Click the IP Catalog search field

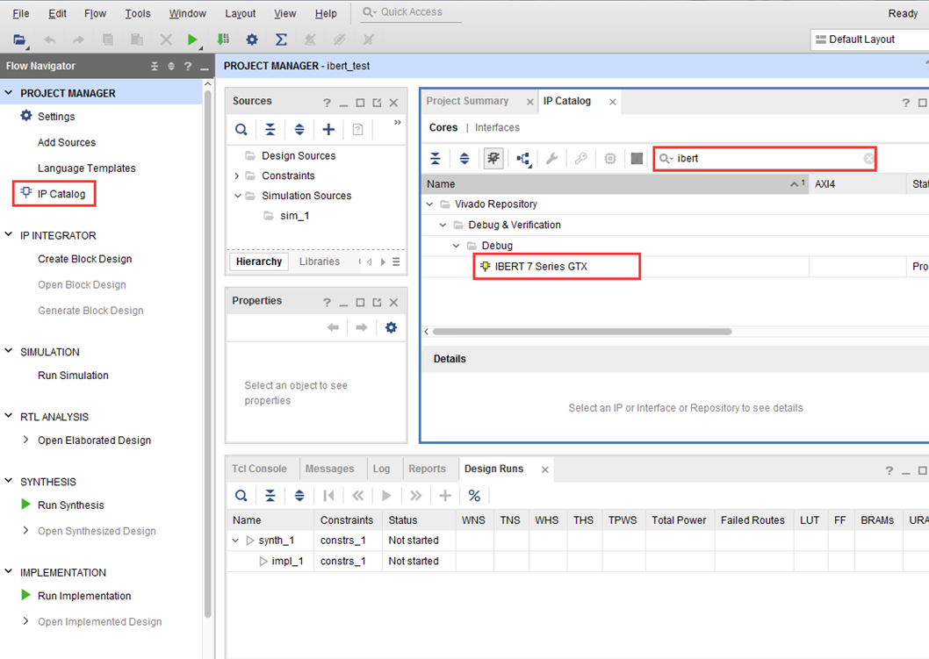click(764, 158)
